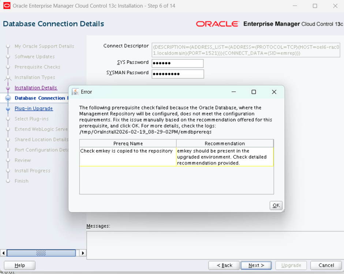Open the Plug-in Upgrade step link
Screen dimensions: 344x274
[34, 109]
